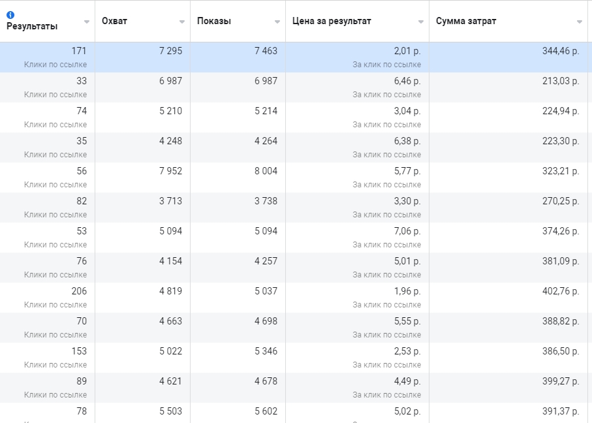Select the impressions value 5 214
The image size is (592, 423).
(266, 111)
